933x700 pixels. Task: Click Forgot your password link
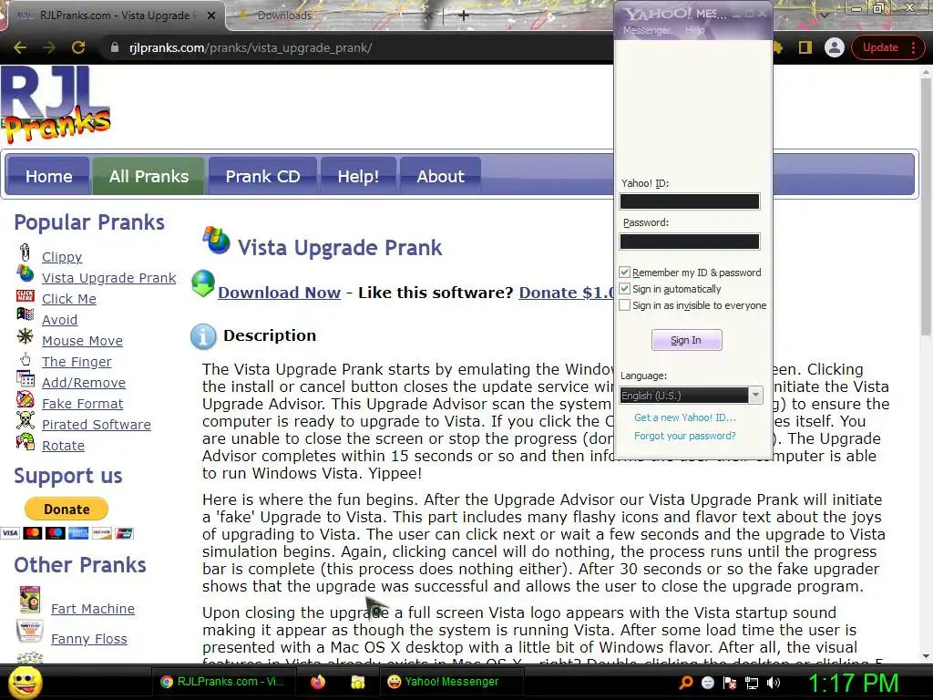pos(685,436)
